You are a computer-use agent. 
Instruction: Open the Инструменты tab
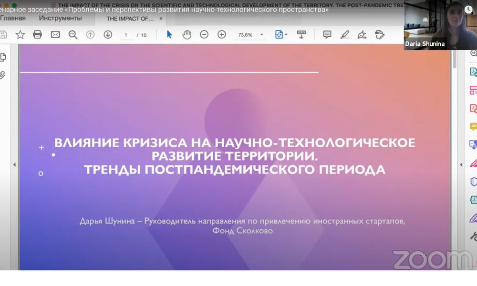tap(60, 18)
